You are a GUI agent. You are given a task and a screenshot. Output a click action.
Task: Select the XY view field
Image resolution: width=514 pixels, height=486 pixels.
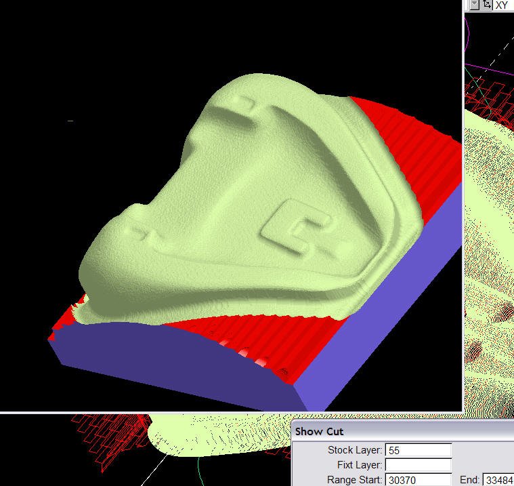504,5
